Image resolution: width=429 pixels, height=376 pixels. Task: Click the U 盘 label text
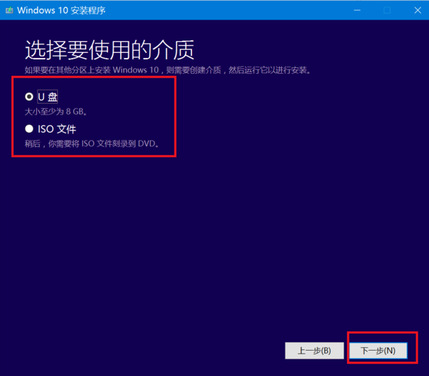tap(48, 96)
